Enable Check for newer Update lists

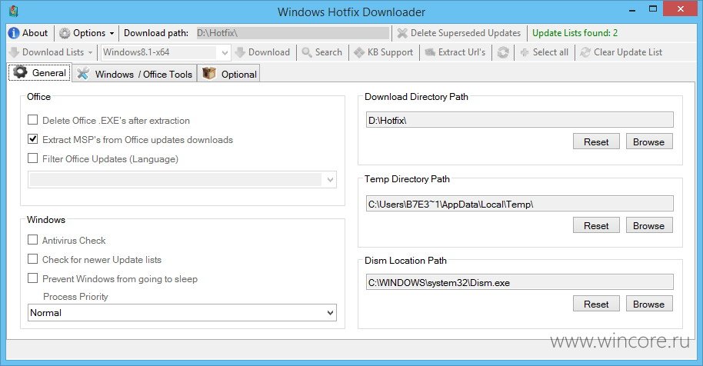(33, 259)
